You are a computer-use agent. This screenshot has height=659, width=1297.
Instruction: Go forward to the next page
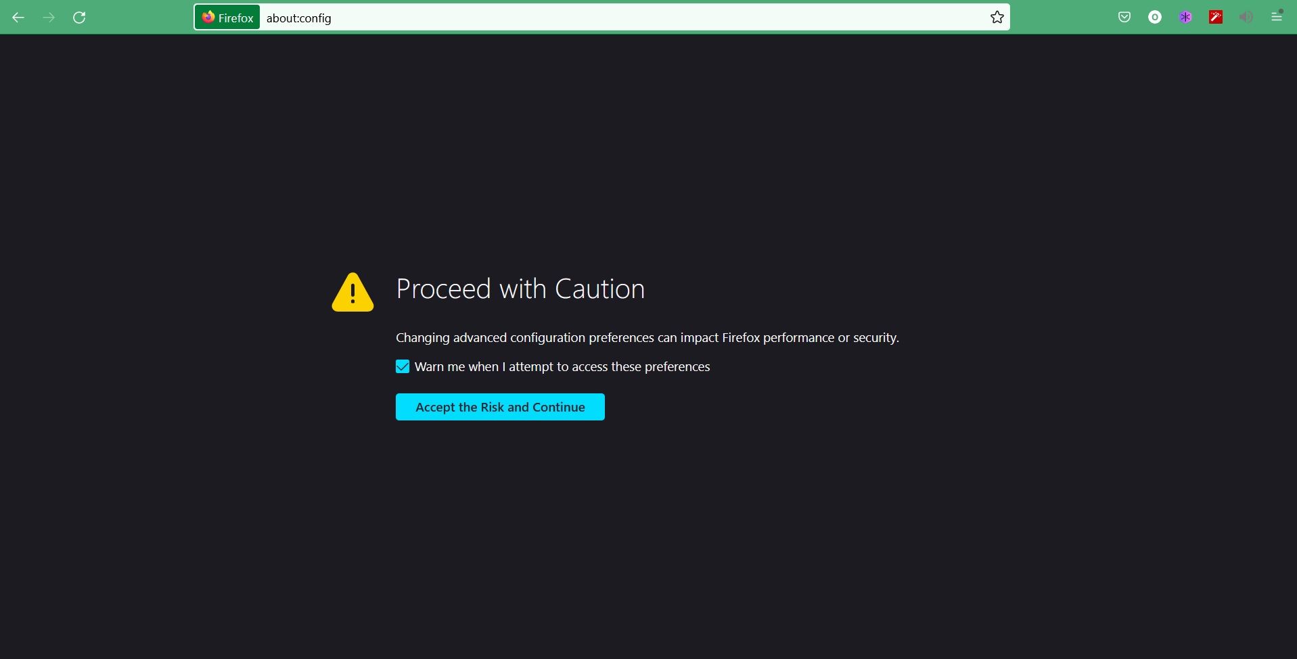coord(48,18)
